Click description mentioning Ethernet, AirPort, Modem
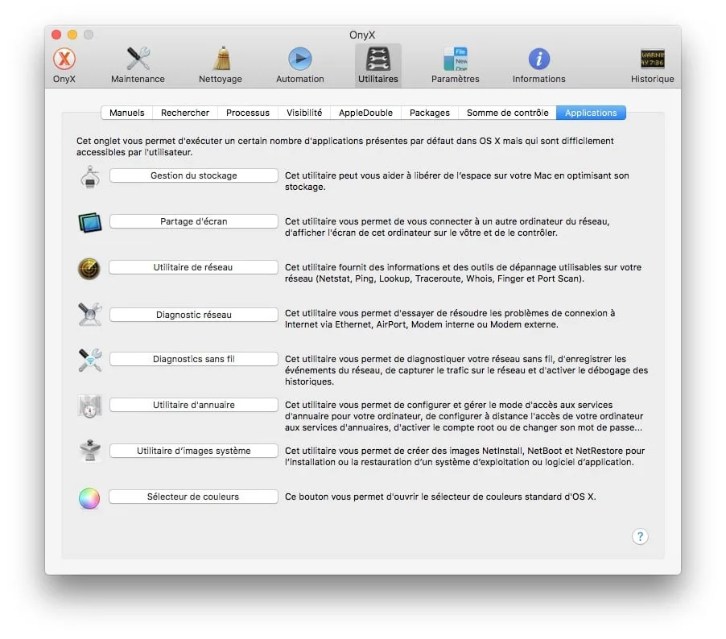This screenshot has width=726, height=639. pos(450,319)
